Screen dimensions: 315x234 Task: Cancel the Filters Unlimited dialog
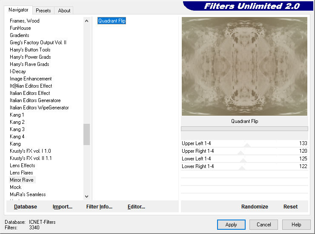pyautogui.click(x=264, y=225)
